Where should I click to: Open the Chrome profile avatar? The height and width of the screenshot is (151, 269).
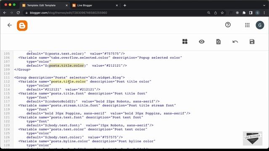coord(257,13)
